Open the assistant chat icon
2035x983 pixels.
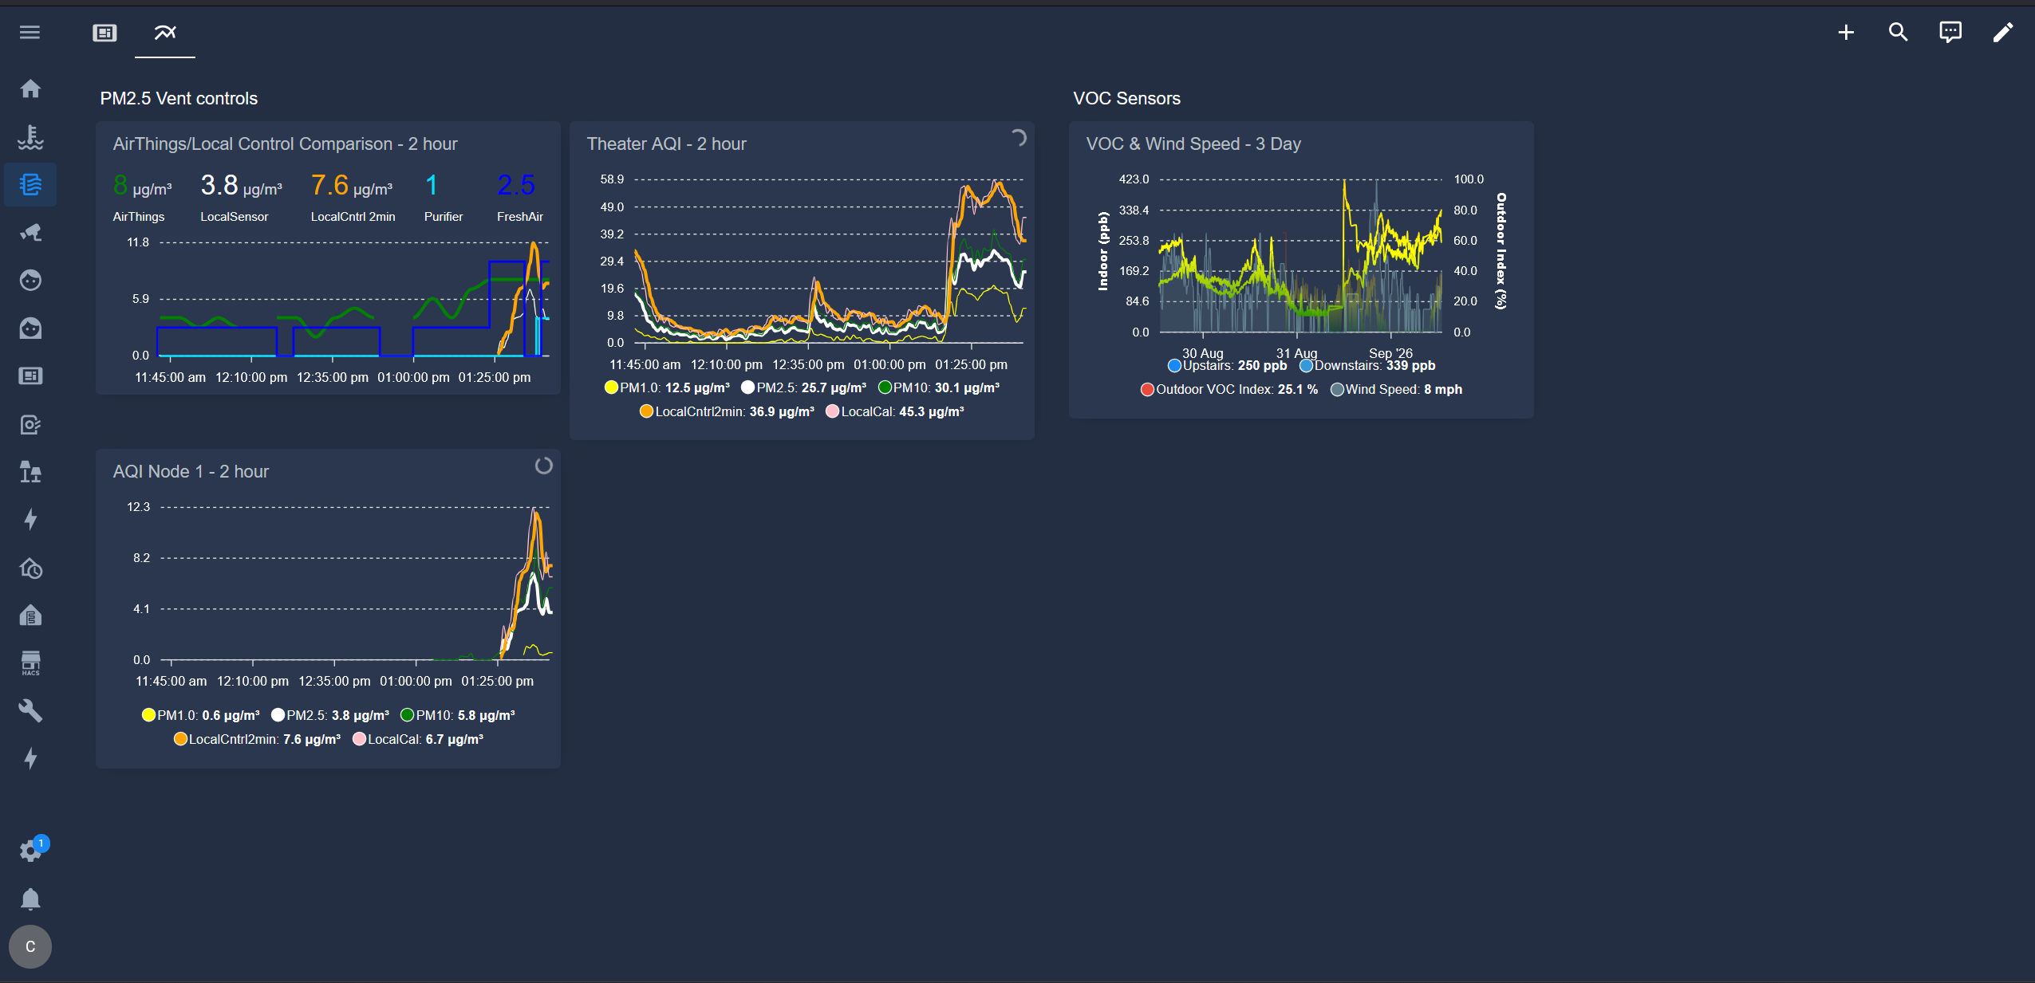pyautogui.click(x=1950, y=33)
